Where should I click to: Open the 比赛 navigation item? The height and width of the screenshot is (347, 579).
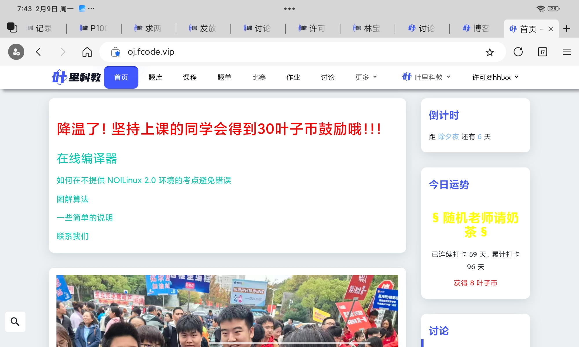259,77
